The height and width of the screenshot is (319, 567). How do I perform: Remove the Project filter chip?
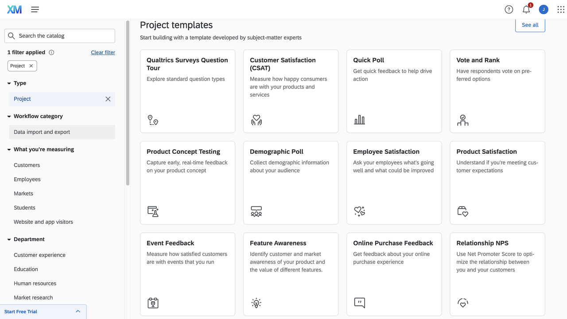click(31, 66)
